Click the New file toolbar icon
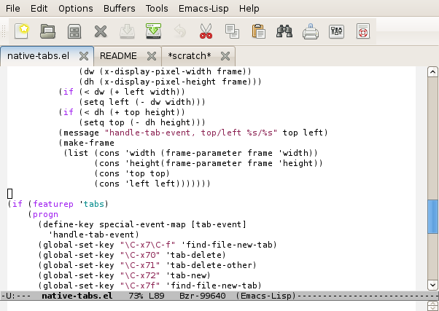 [22, 31]
